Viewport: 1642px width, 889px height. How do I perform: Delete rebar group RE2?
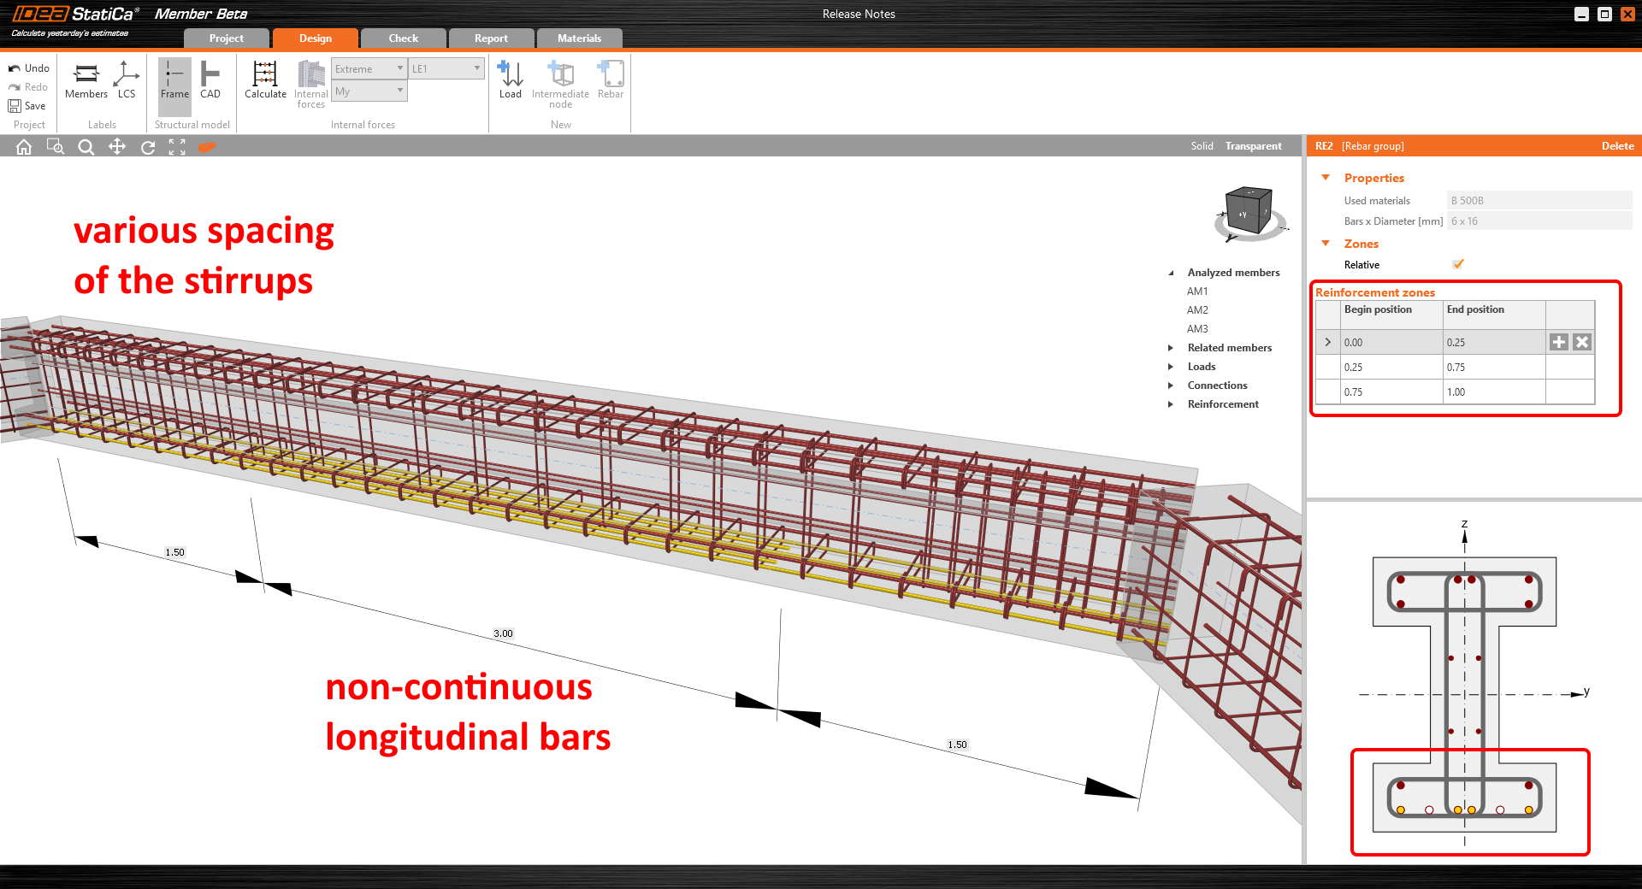point(1616,145)
